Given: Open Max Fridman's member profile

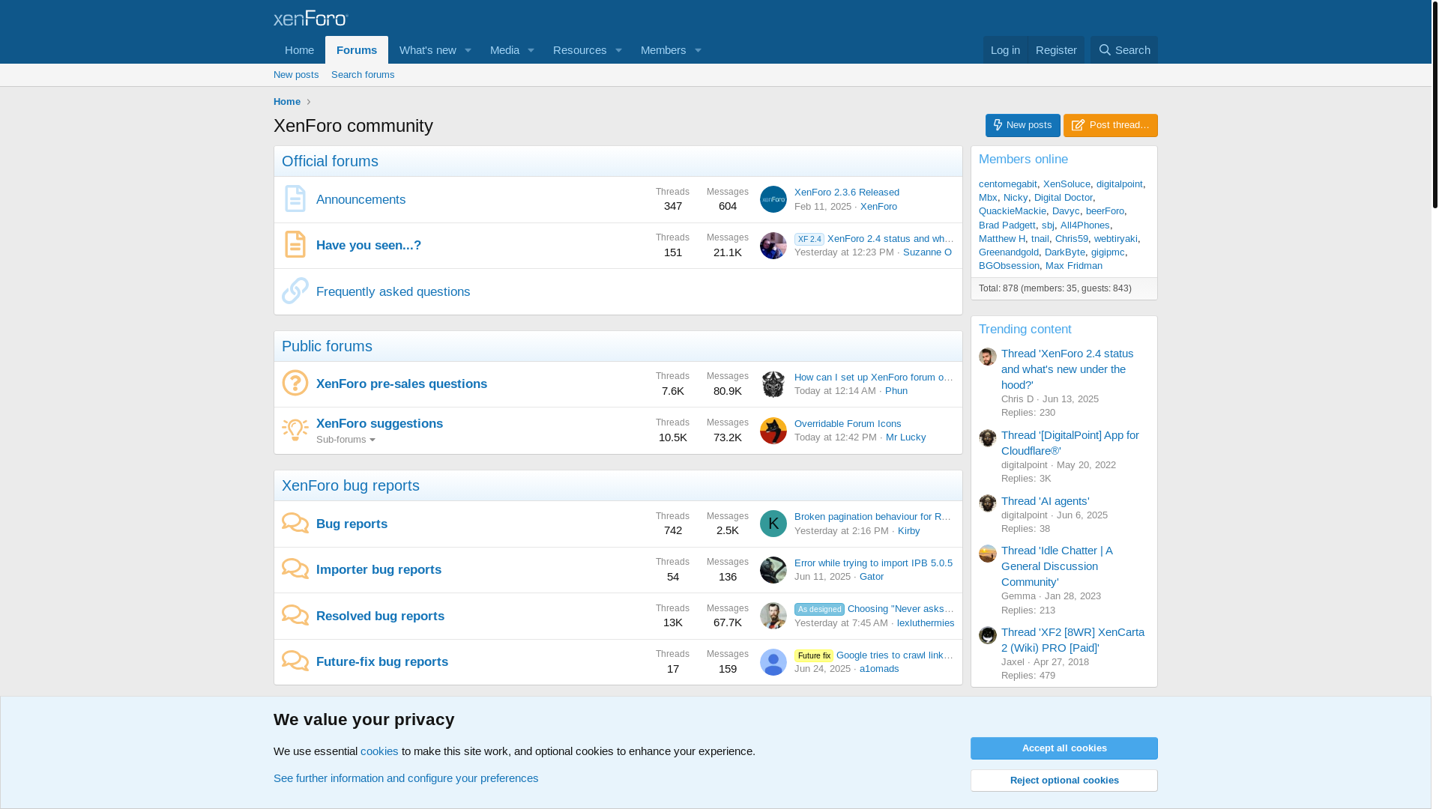Looking at the screenshot, I should tap(1073, 266).
